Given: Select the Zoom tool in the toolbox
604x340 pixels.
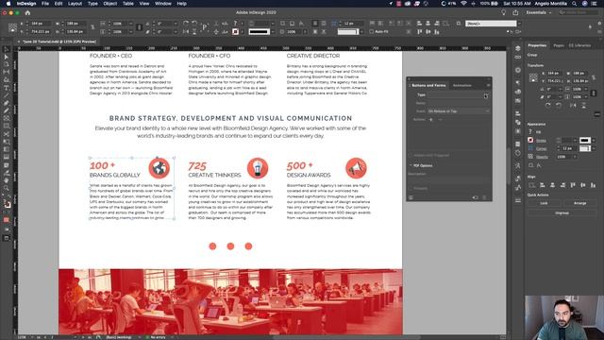Looking at the screenshot, I should pos(7,188).
